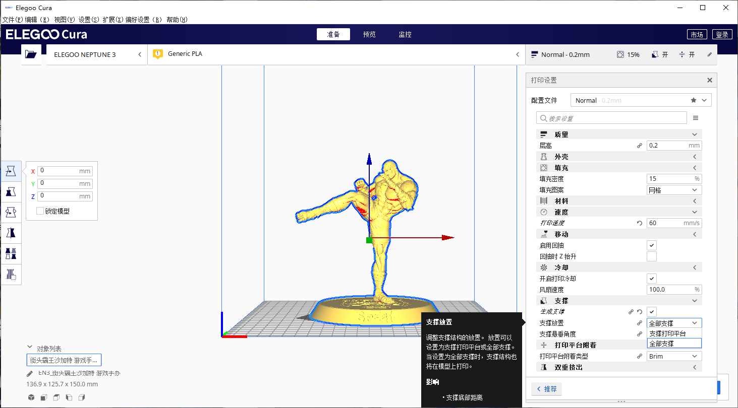Uncheck the 生成支撑 checkbox
The height and width of the screenshot is (408, 738).
(652, 312)
